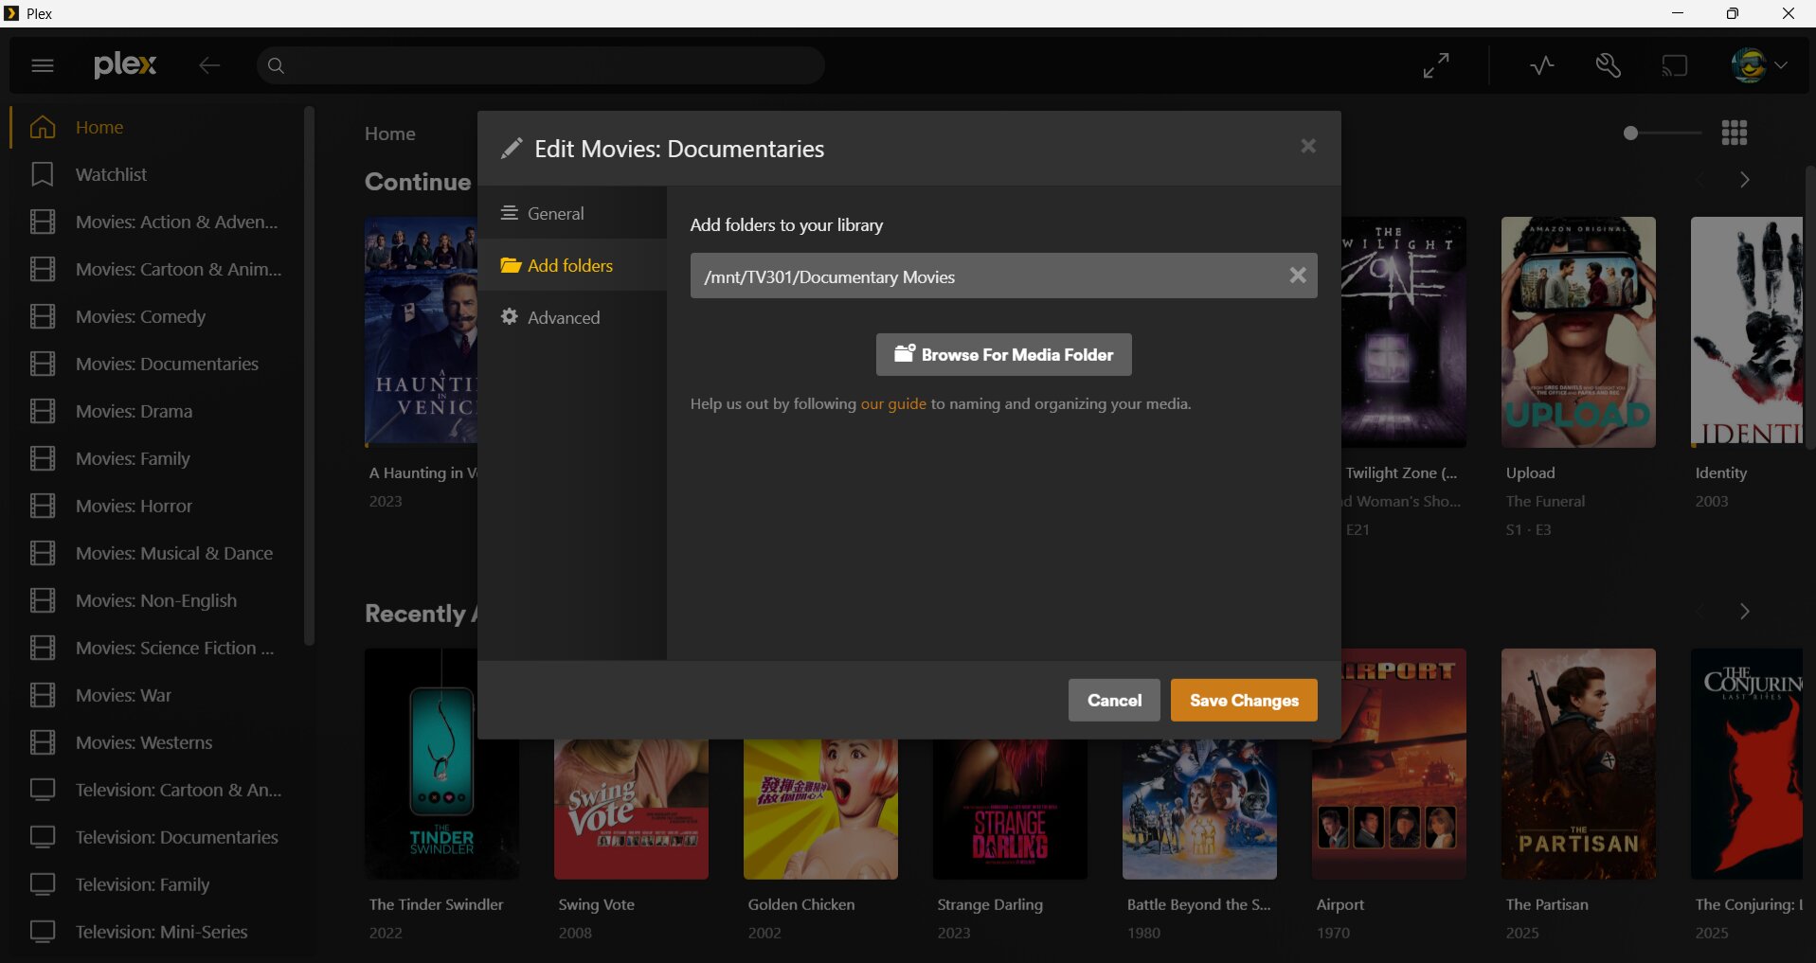Click the film icon beside Movies: Drama

click(43, 411)
